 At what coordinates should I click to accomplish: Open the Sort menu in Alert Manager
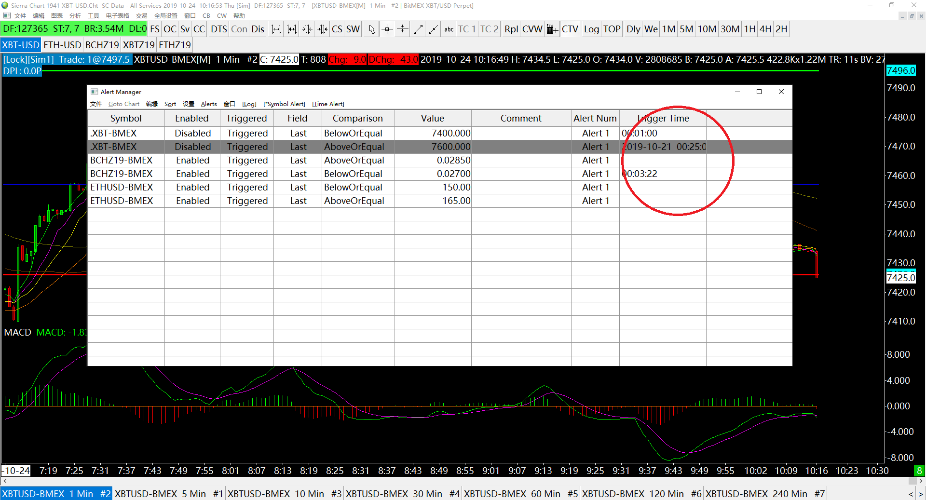pos(170,104)
